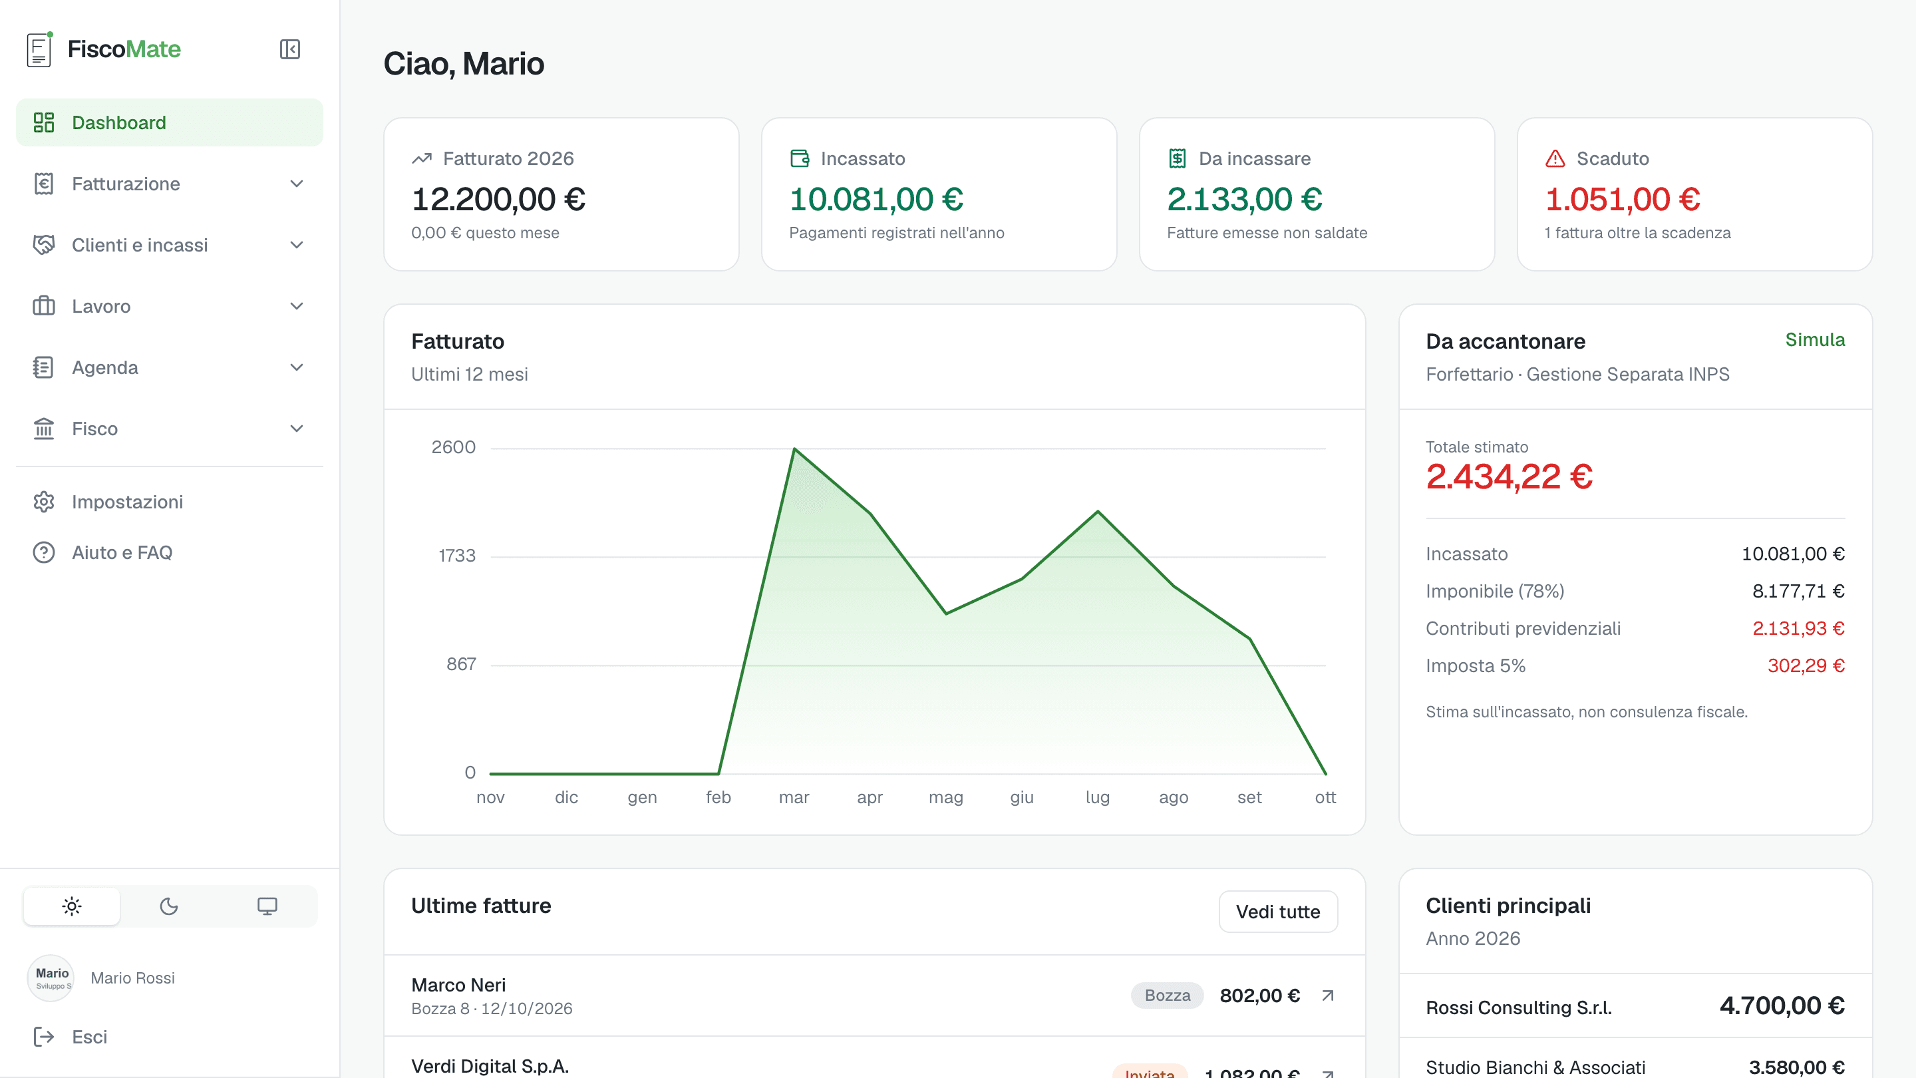Expand the Lavoro chevron
The height and width of the screenshot is (1078, 1916).
(297, 306)
